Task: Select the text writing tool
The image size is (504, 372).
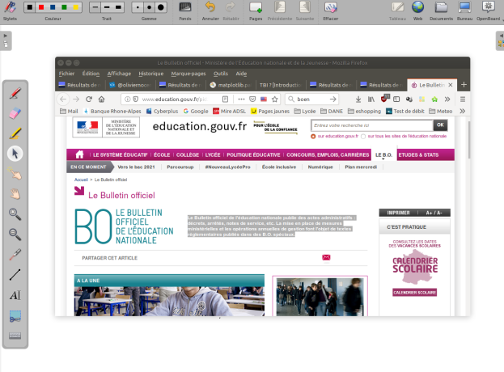Action: (x=15, y=296)
